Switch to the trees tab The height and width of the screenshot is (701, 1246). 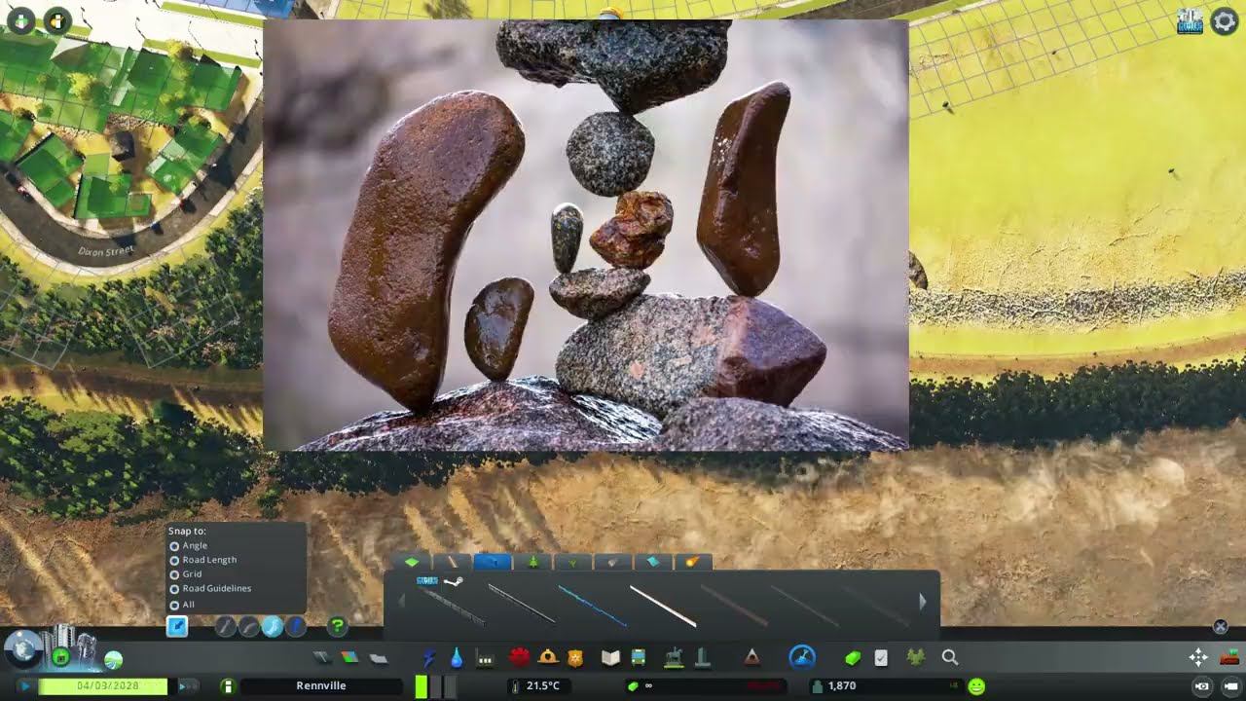532,562
